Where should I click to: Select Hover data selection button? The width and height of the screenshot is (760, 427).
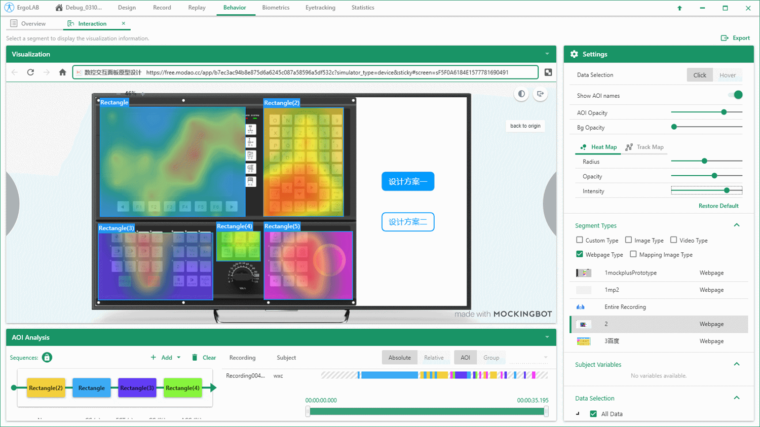pyautogui.click(x=727, y=75)
